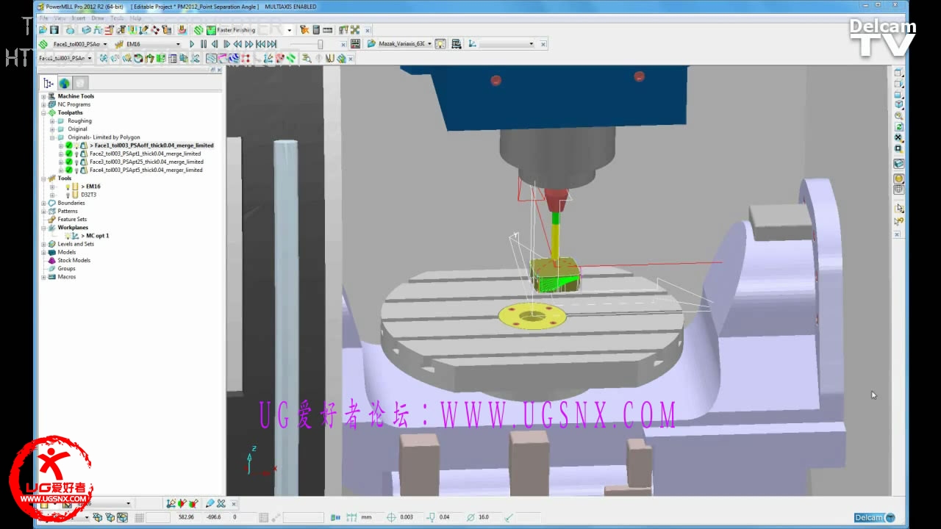Screen dimensions: 941x529
Task: Collapse the Originals- Limited by Polygon folder
Action: coord(52,137)
